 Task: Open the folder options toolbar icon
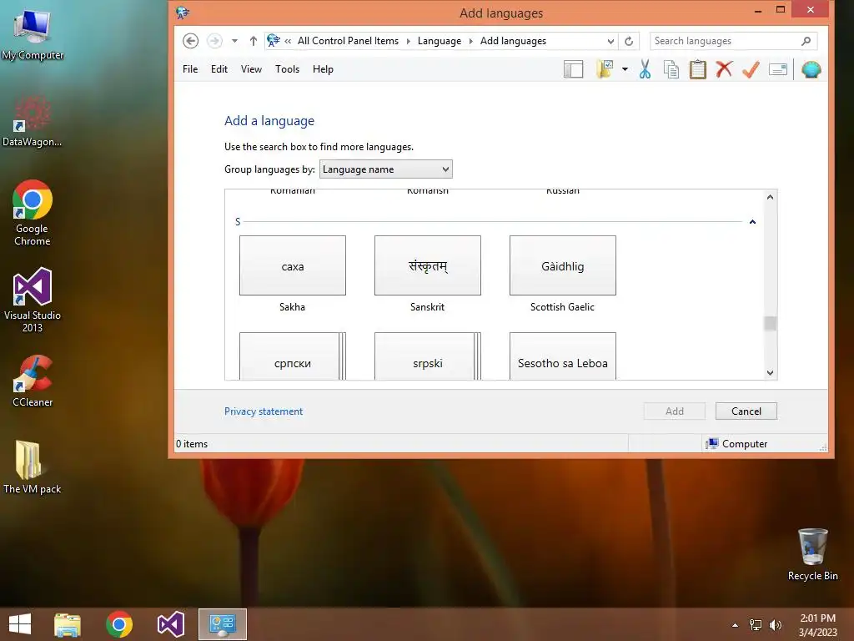pos(605,69)
